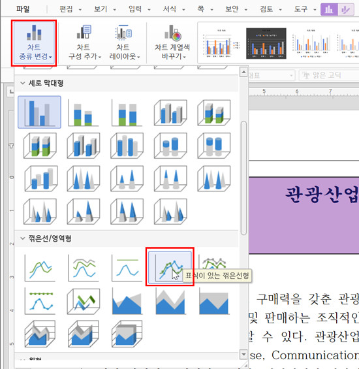Click the chart gallery scroll down arrow
The image size is (359, 369).
(x=243, y=354)
